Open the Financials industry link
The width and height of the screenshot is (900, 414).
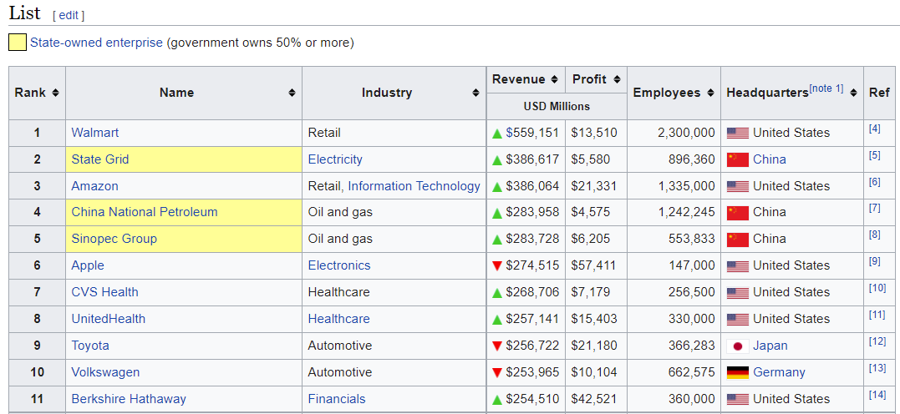pyautogui.click(x=337, y=399)
